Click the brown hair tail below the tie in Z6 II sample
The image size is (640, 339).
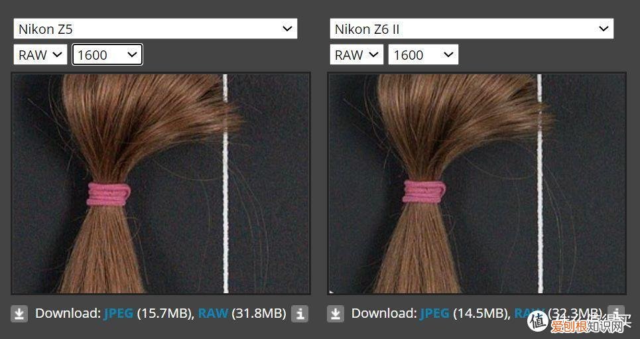424,252
